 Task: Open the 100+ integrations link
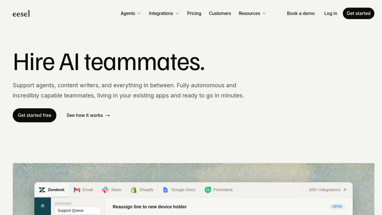[x=328, y=190]
